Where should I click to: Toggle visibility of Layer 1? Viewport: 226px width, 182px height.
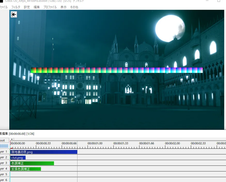(4, 152)
